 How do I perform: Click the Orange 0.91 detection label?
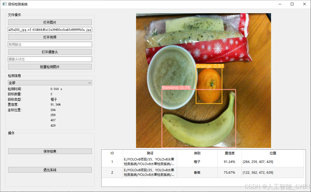(210, 66)
